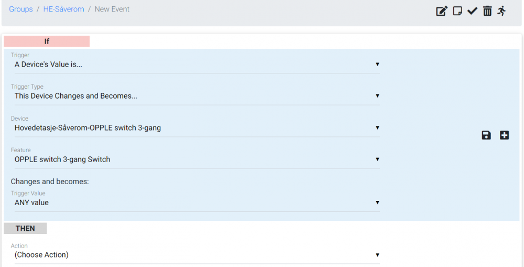The width and height of the screenshot is (524, 267).
Task: Open the Device dropdown showing Hovedetasje-Såverom
Action: coord(196,127)
